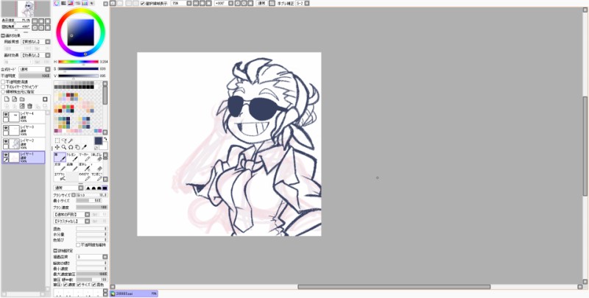Show the HSV slider panel icon

[70, 3]
